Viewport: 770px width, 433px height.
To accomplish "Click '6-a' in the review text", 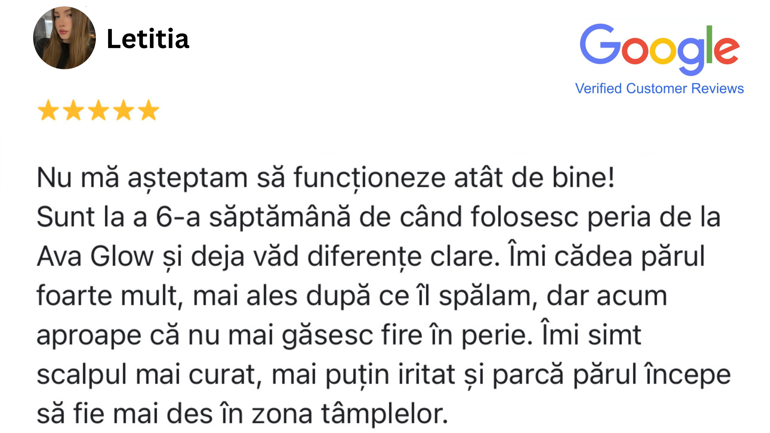I will point(178,217).
